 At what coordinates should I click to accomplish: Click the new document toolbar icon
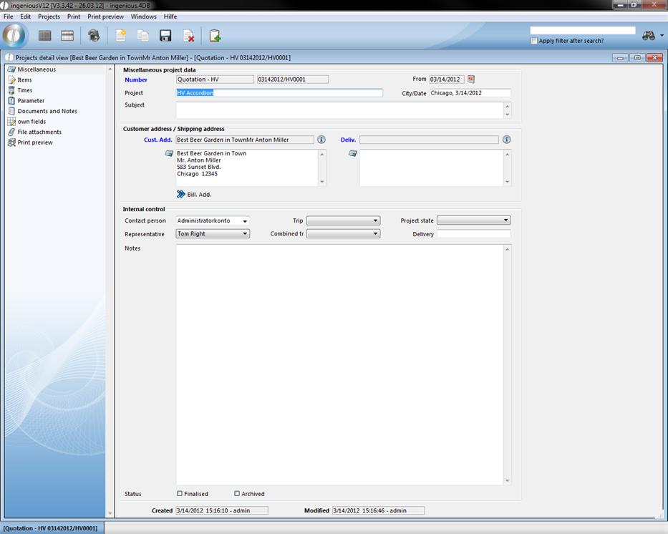coord(121,36)
